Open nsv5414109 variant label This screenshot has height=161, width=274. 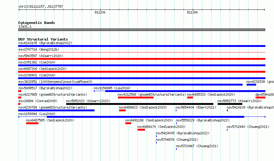(250, 107)
